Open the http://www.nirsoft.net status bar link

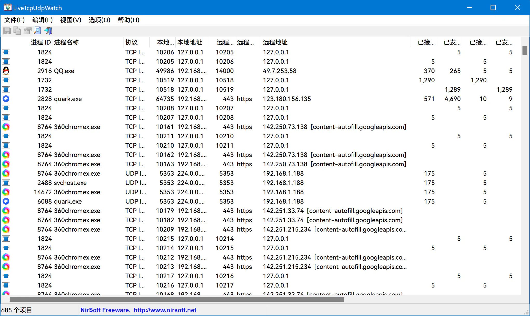pos(165,310)
